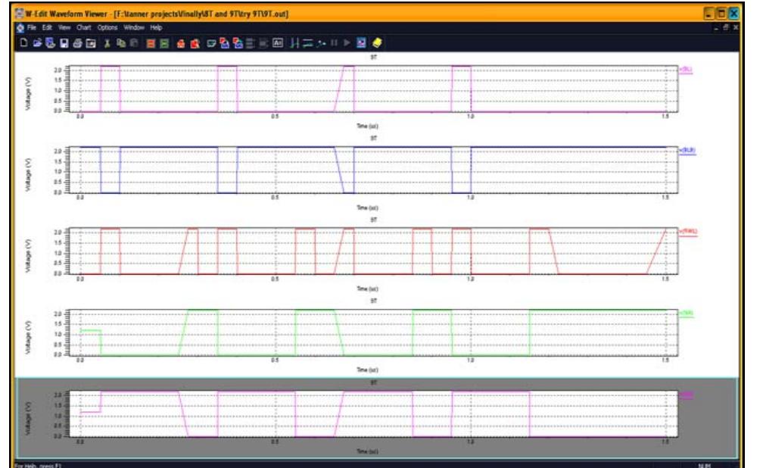Screen dimensions: 763x468
Task: Click the green monitor-shaped toolbar icon
Action: click(x=211, y=43)
